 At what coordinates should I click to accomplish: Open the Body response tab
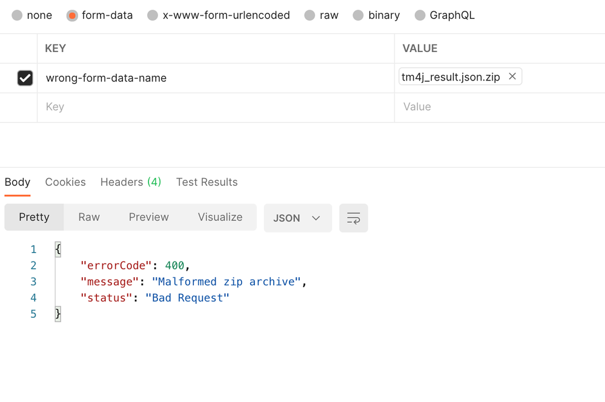click(x=18, y=182)
